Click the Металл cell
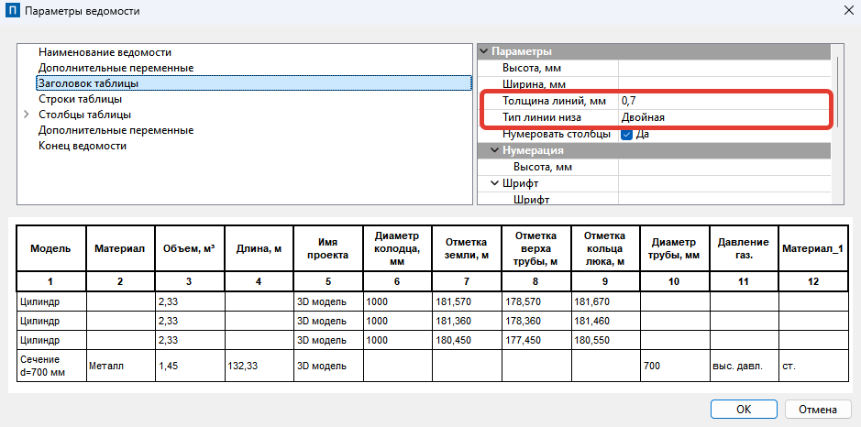The height and width of the screenshot is (427, 861). point(120,367)
